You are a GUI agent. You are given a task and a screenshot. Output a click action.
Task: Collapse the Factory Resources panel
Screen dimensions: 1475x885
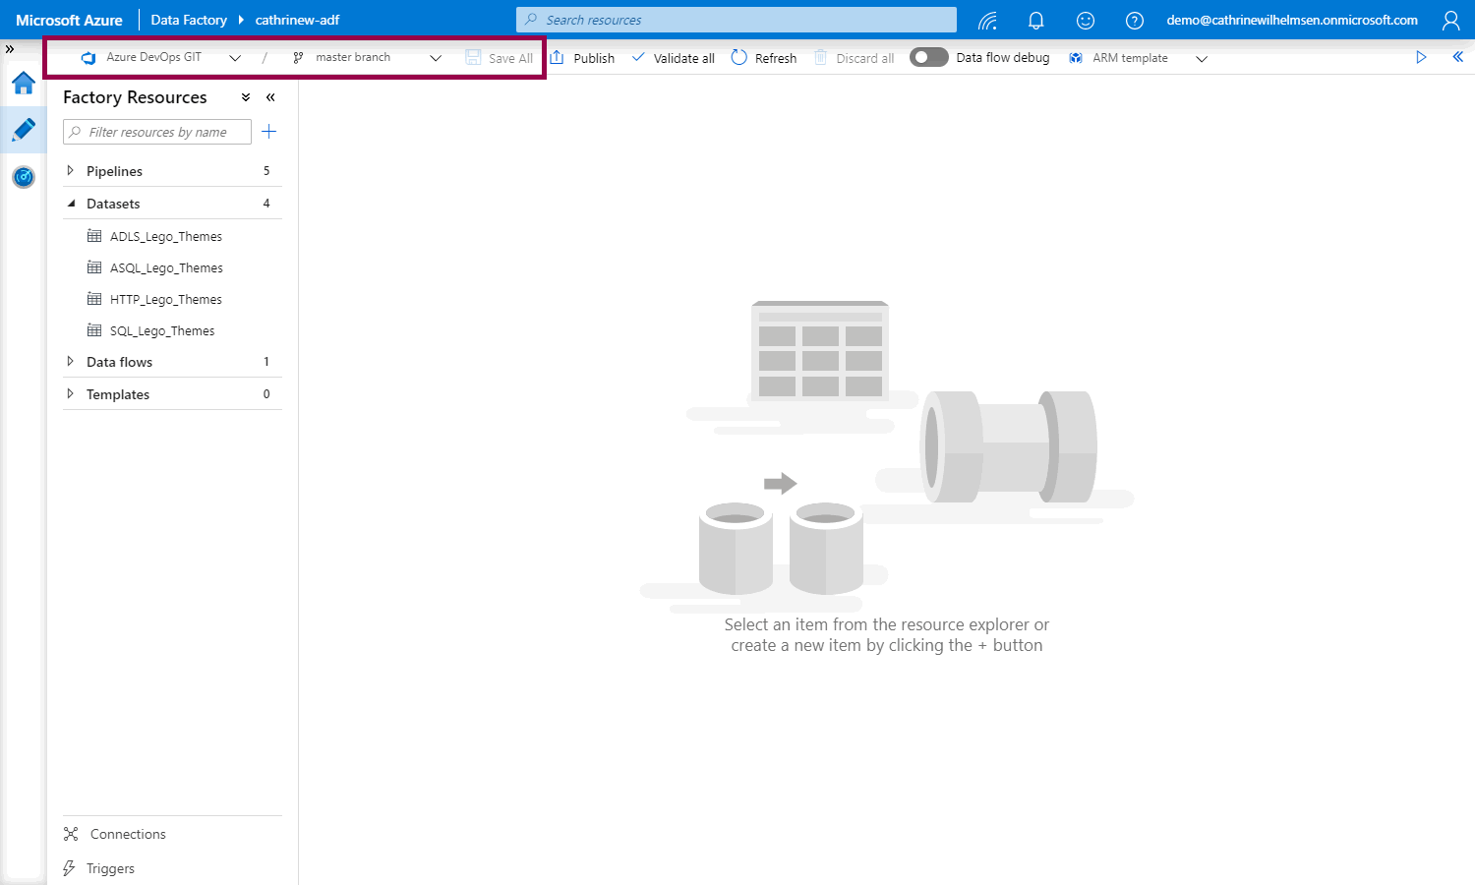pos(270,97)
